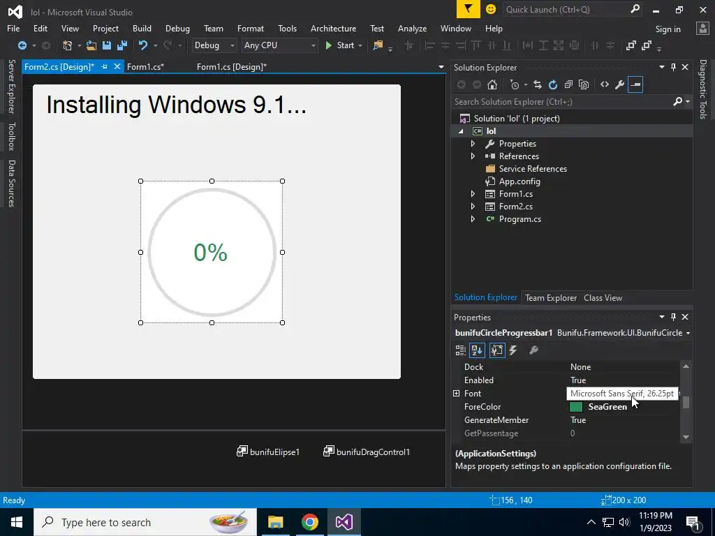
Task: Click the Property Pages wrench icon
Action: point(533,350)
